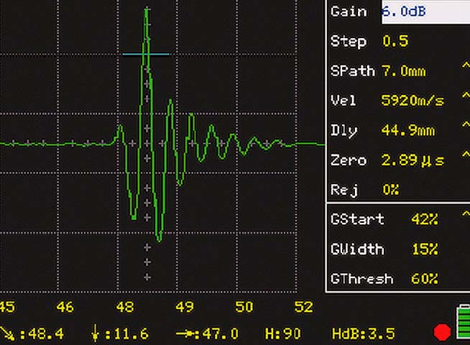Screen dimensions: 470x345
Task: Select the cyan gate bar on waveform
Action: point(146,54)
